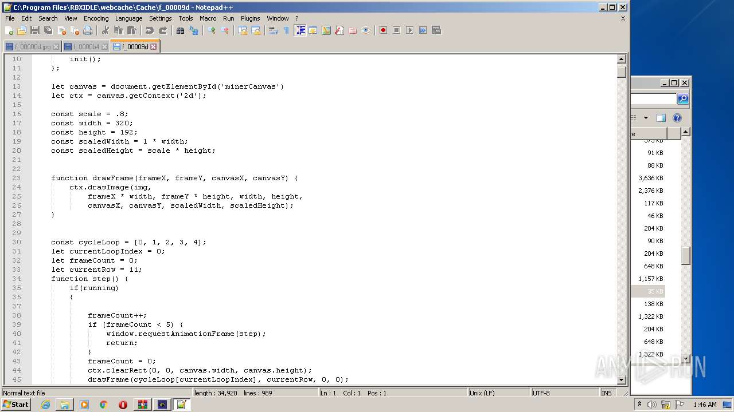This screenshot has height=412, width=734.
Task: Open Explorer help
Action: 677,118
